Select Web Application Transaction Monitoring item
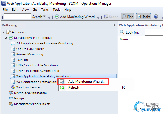The height and width of the screenshot is (114, 163). 37,82
